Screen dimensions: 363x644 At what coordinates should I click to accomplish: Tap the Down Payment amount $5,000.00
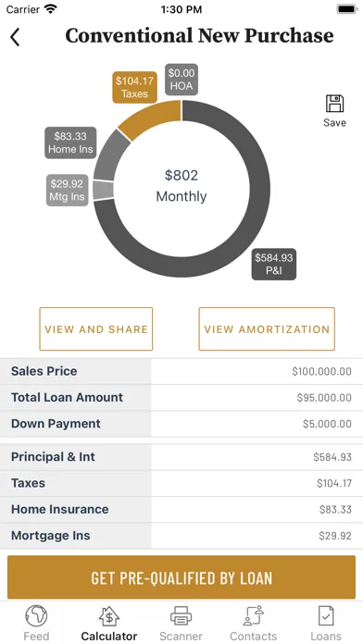[327, 424]
